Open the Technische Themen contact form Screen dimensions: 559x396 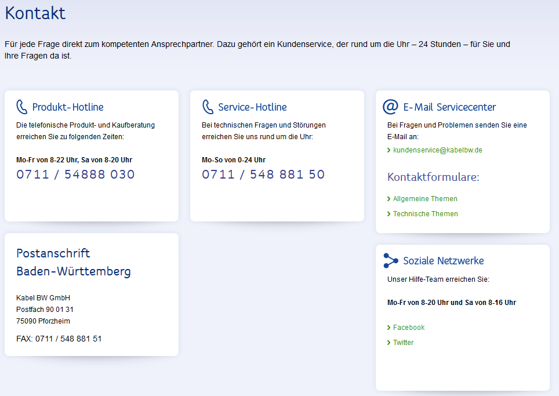point(425,214)
